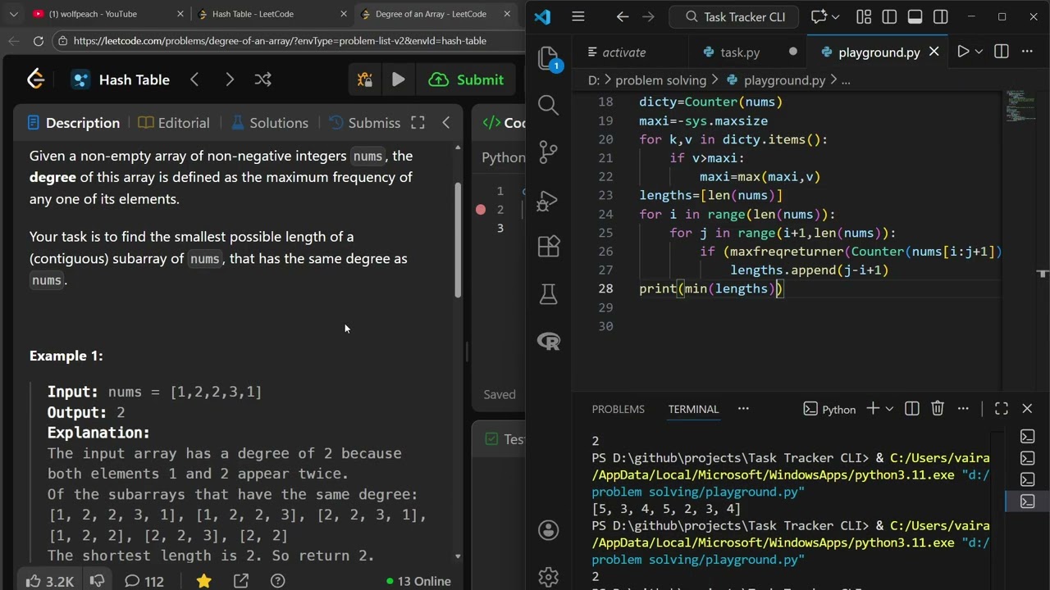Toggle VS Code secondary sidebar layout

coord(941,16)
